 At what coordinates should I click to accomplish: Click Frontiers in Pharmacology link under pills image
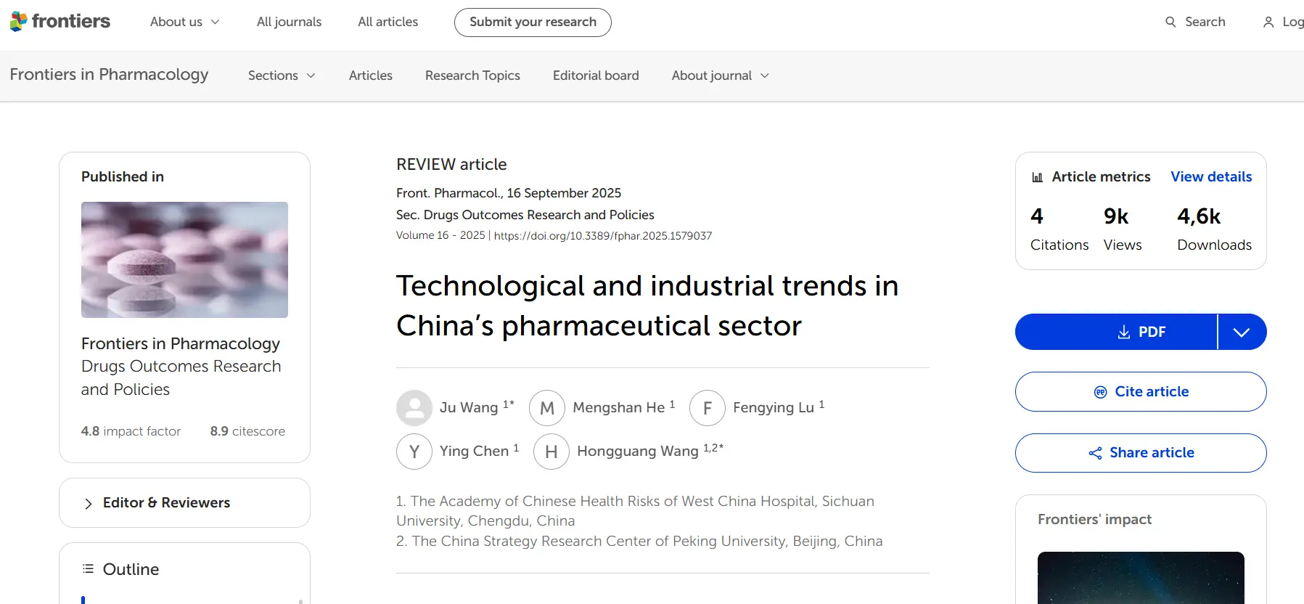pos(181,343)
